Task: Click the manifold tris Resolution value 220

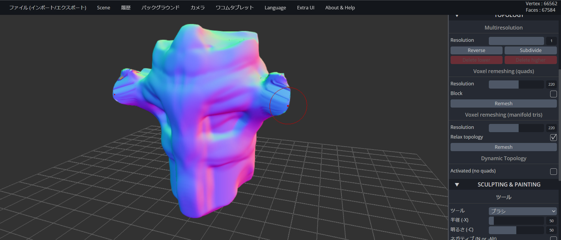Action: pyautogui.click(x=551, y=128)
